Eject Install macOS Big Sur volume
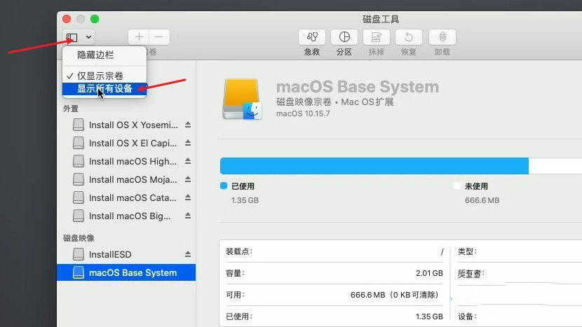This screenshot has width=582, height=327. pyautogui.click(x=187, y=216)
